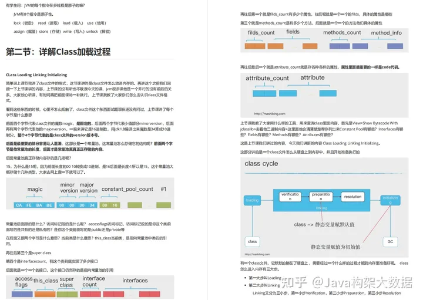Image resolution: width=423 pixels, height=300 pixels.
Task: Select the preparation box
Action: [321, 197]
